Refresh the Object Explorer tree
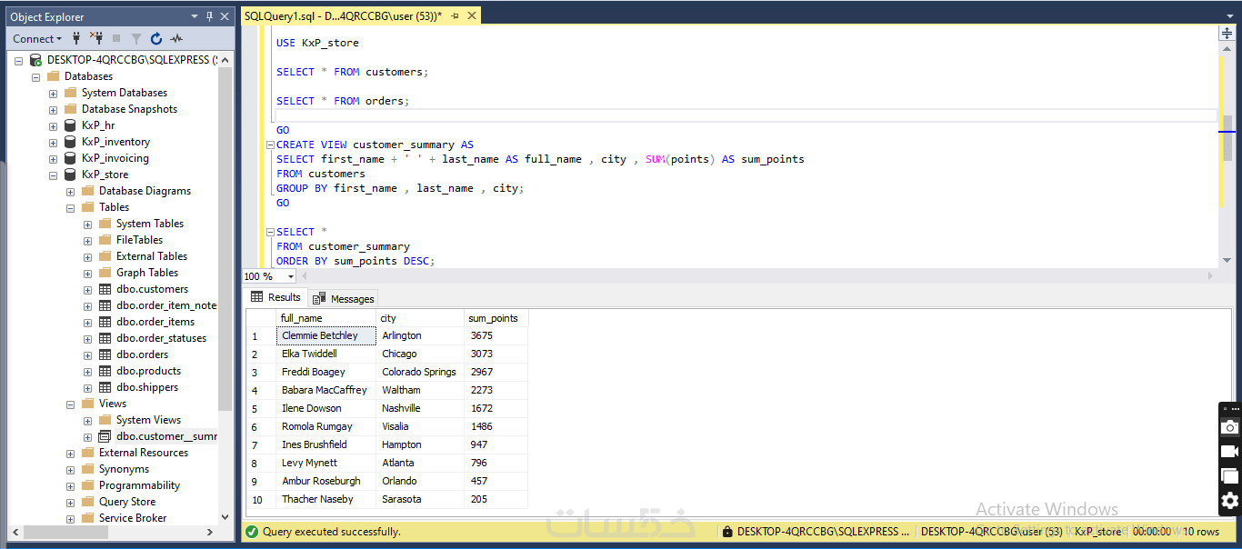The image size is (1242, 549). pyautogui.click(x=156, y=38)
